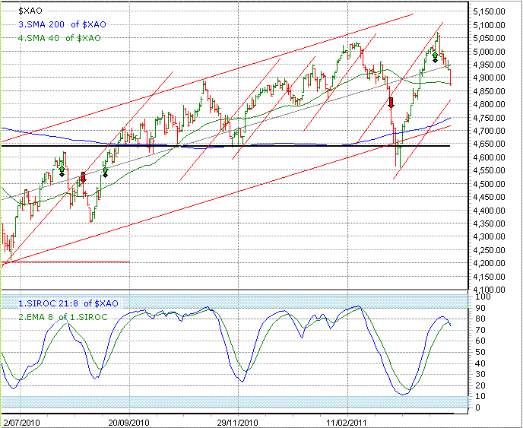Click the 4,450.00 price axis label
Viewport: 523px width, 428px height.
(489, 197)
